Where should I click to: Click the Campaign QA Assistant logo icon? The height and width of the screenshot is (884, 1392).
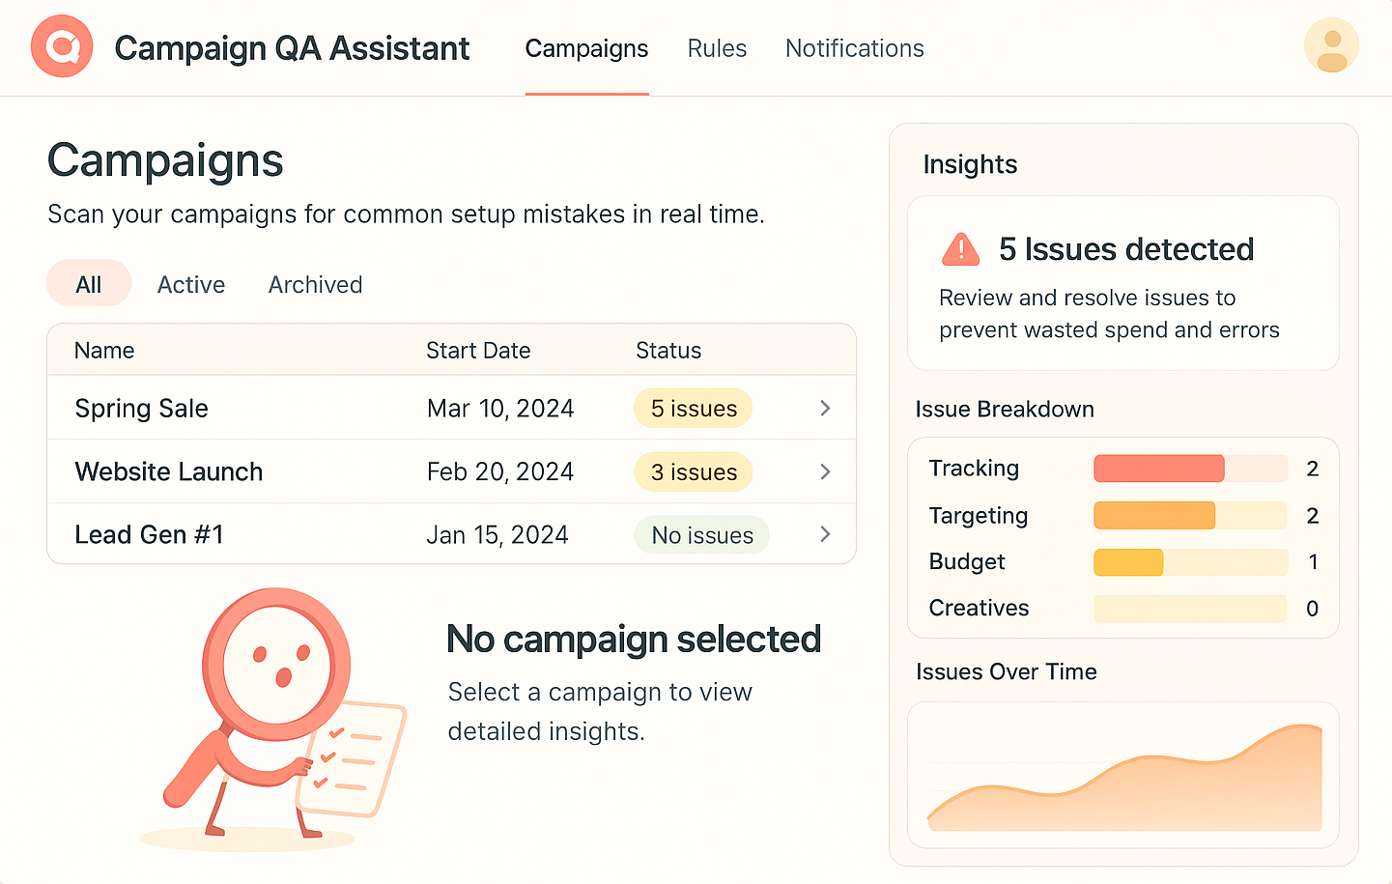point(61,45)
